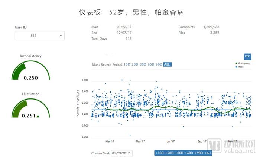This screenshot has height=157, width=260.
Task: Download the PDF report
Action: point(247,57)
